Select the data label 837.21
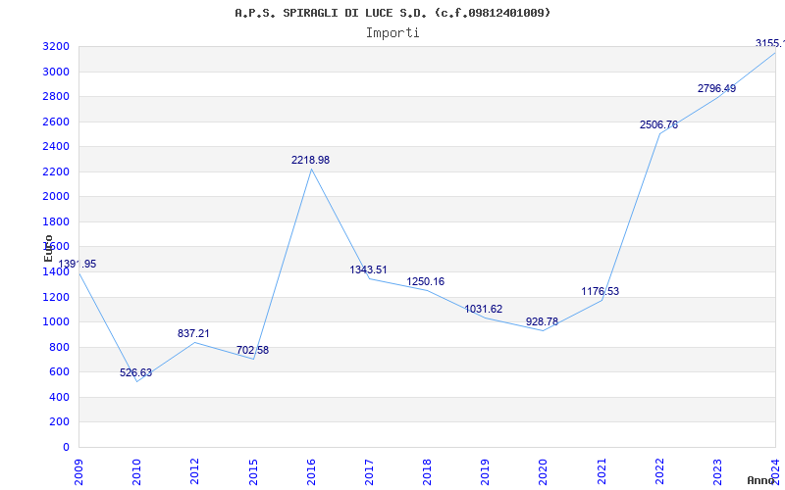 point(193,333)
